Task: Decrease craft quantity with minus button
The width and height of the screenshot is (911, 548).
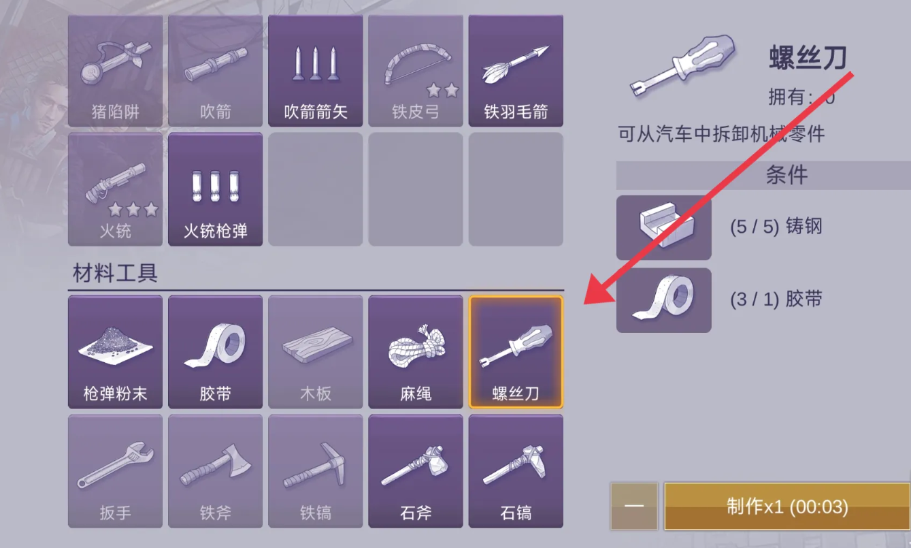Action: (x=634, y=506)
